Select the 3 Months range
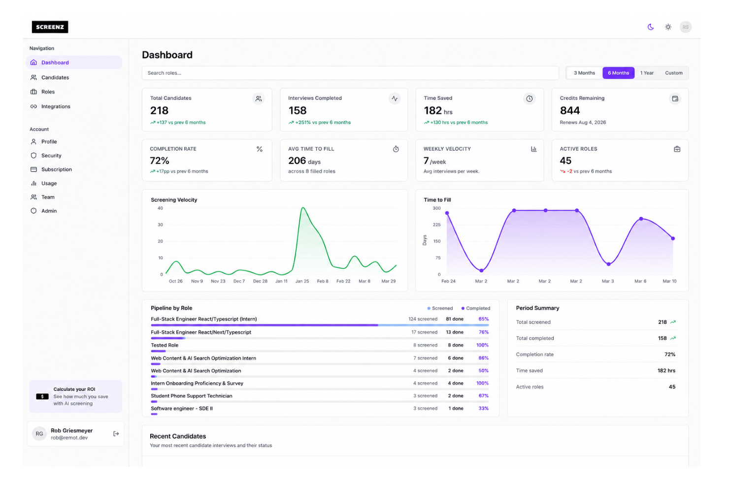The height and width of the screenshot is (486, 729). tap(584, 73)
